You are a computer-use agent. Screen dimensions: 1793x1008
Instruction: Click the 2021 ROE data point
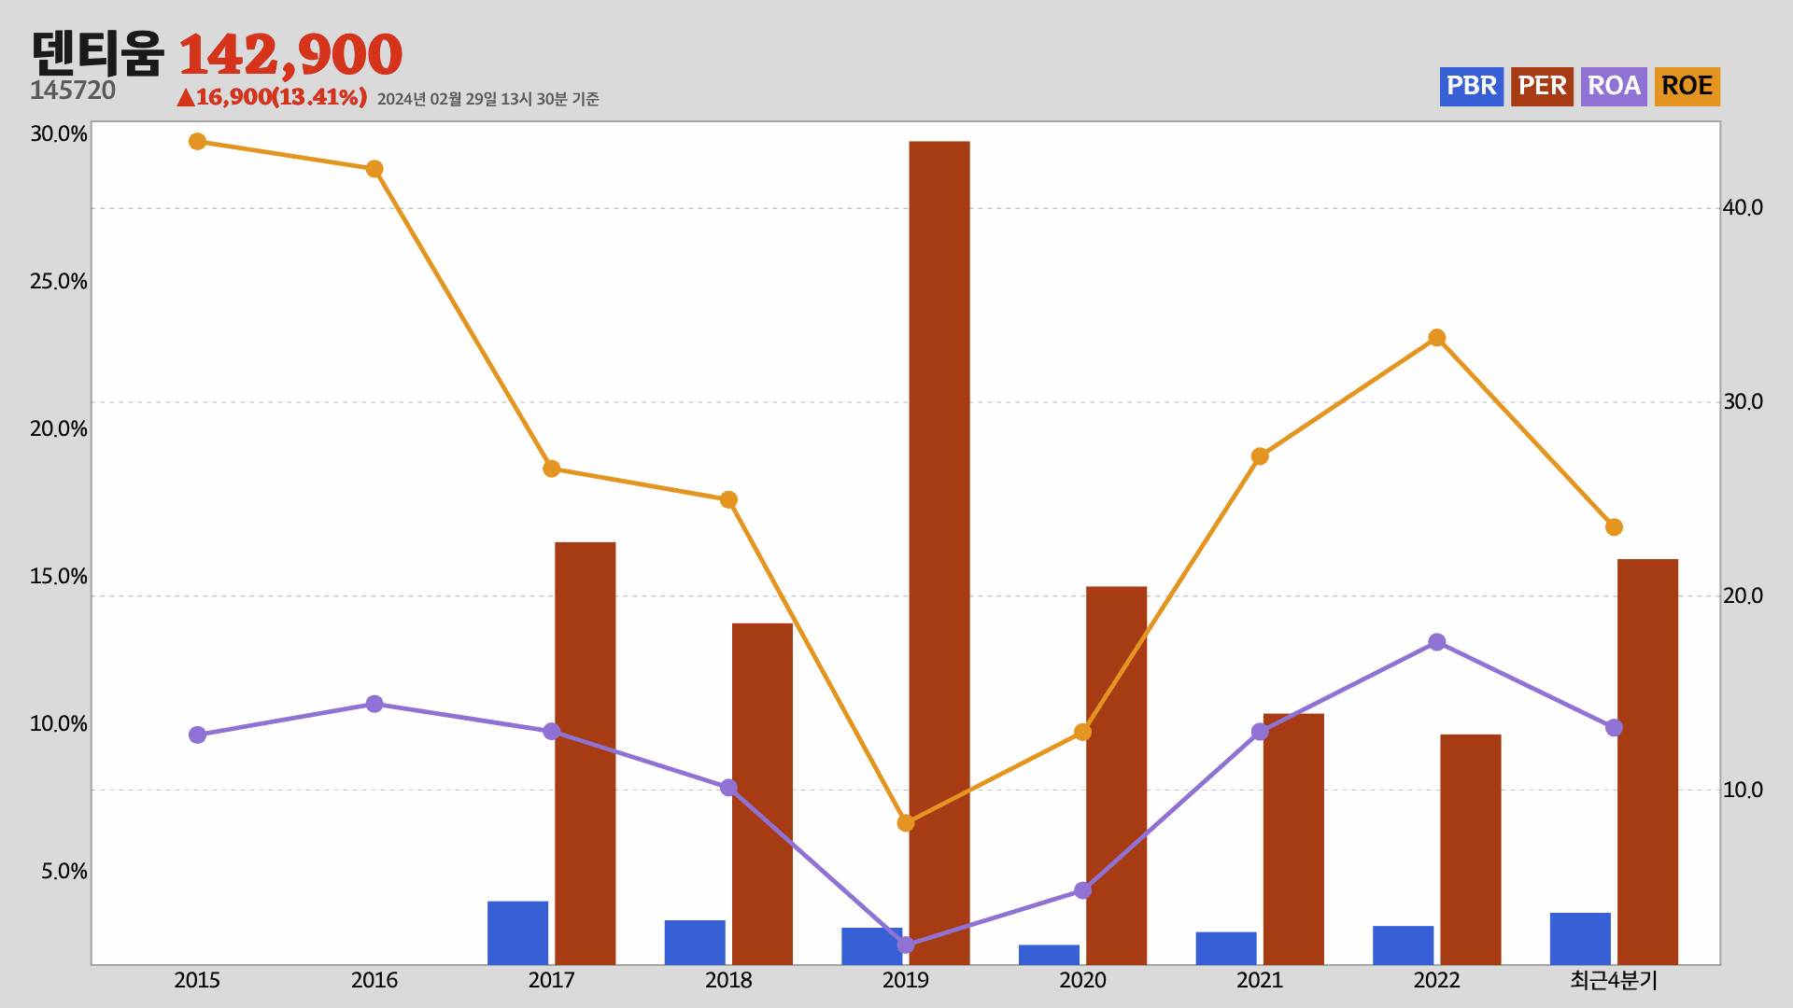coord(1260,456)
